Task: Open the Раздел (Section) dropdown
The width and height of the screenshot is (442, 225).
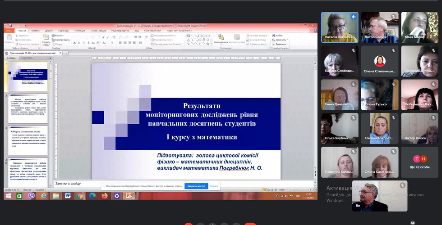Action: pos(57,44)
